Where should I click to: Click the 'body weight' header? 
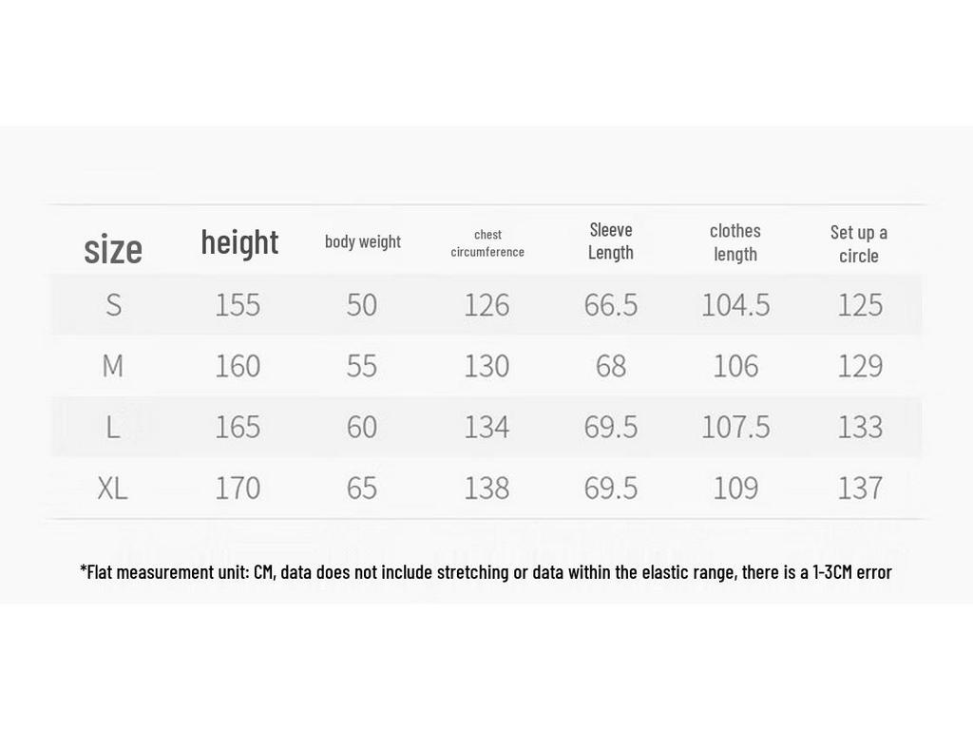(x=363, y=241)
